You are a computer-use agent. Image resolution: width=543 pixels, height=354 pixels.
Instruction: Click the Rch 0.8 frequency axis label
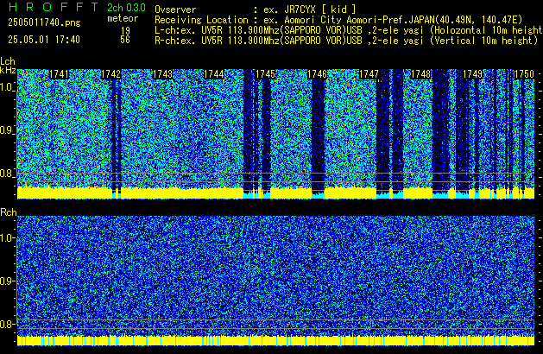[x=7, y=324]
